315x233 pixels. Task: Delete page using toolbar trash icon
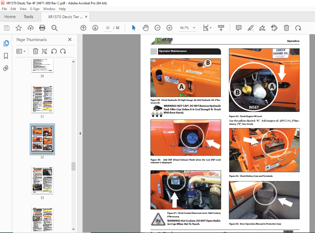coord(286,28)
